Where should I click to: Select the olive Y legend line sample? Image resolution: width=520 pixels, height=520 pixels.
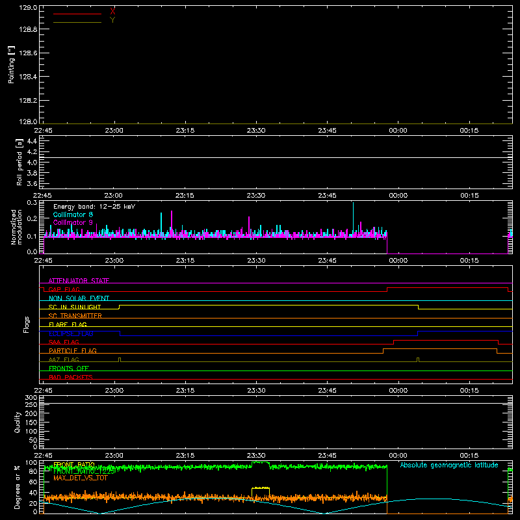click(77, 23)
